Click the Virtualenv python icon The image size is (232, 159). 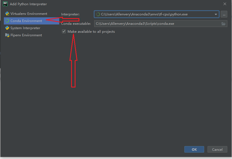pyautogui.click(x=7, y=14)
